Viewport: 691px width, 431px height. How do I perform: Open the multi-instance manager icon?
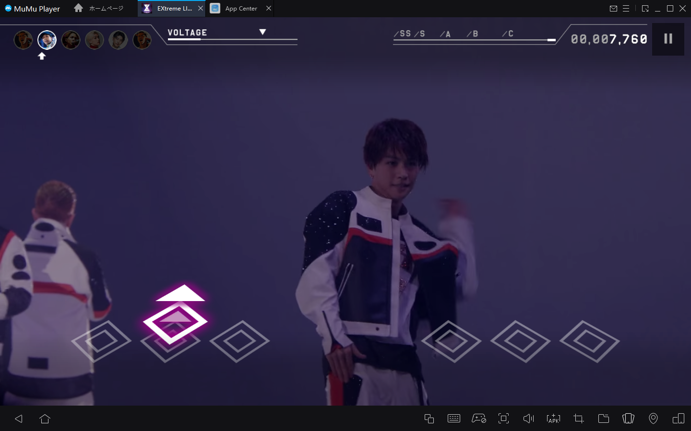point(429,419)
